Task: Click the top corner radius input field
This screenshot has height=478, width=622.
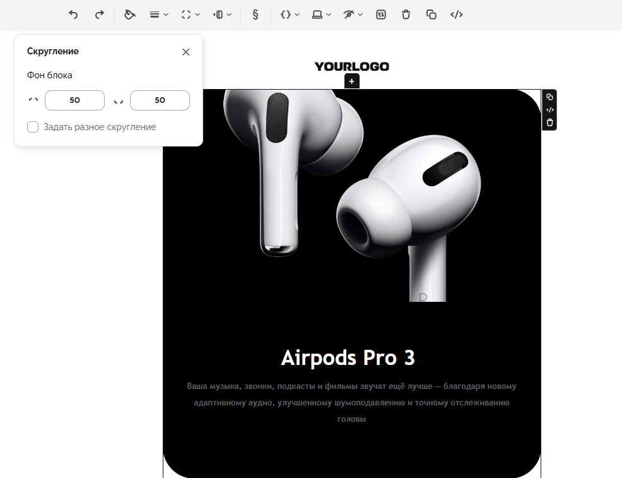Action: [74, 100]
